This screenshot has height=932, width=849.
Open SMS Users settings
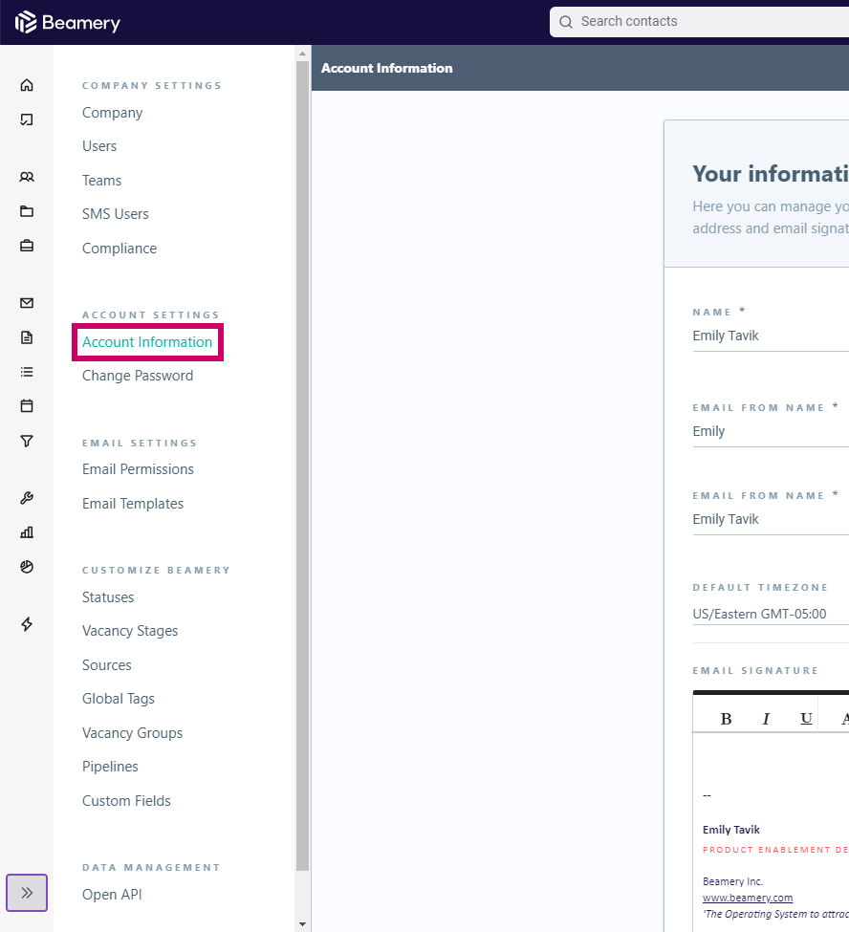coord(116,214)
